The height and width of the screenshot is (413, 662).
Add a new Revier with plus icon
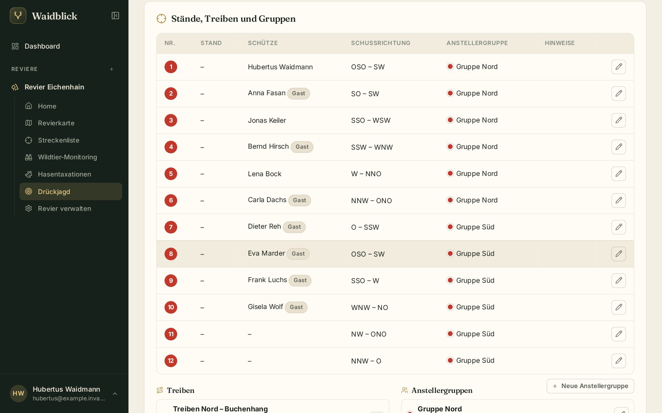tap(112, 69)
